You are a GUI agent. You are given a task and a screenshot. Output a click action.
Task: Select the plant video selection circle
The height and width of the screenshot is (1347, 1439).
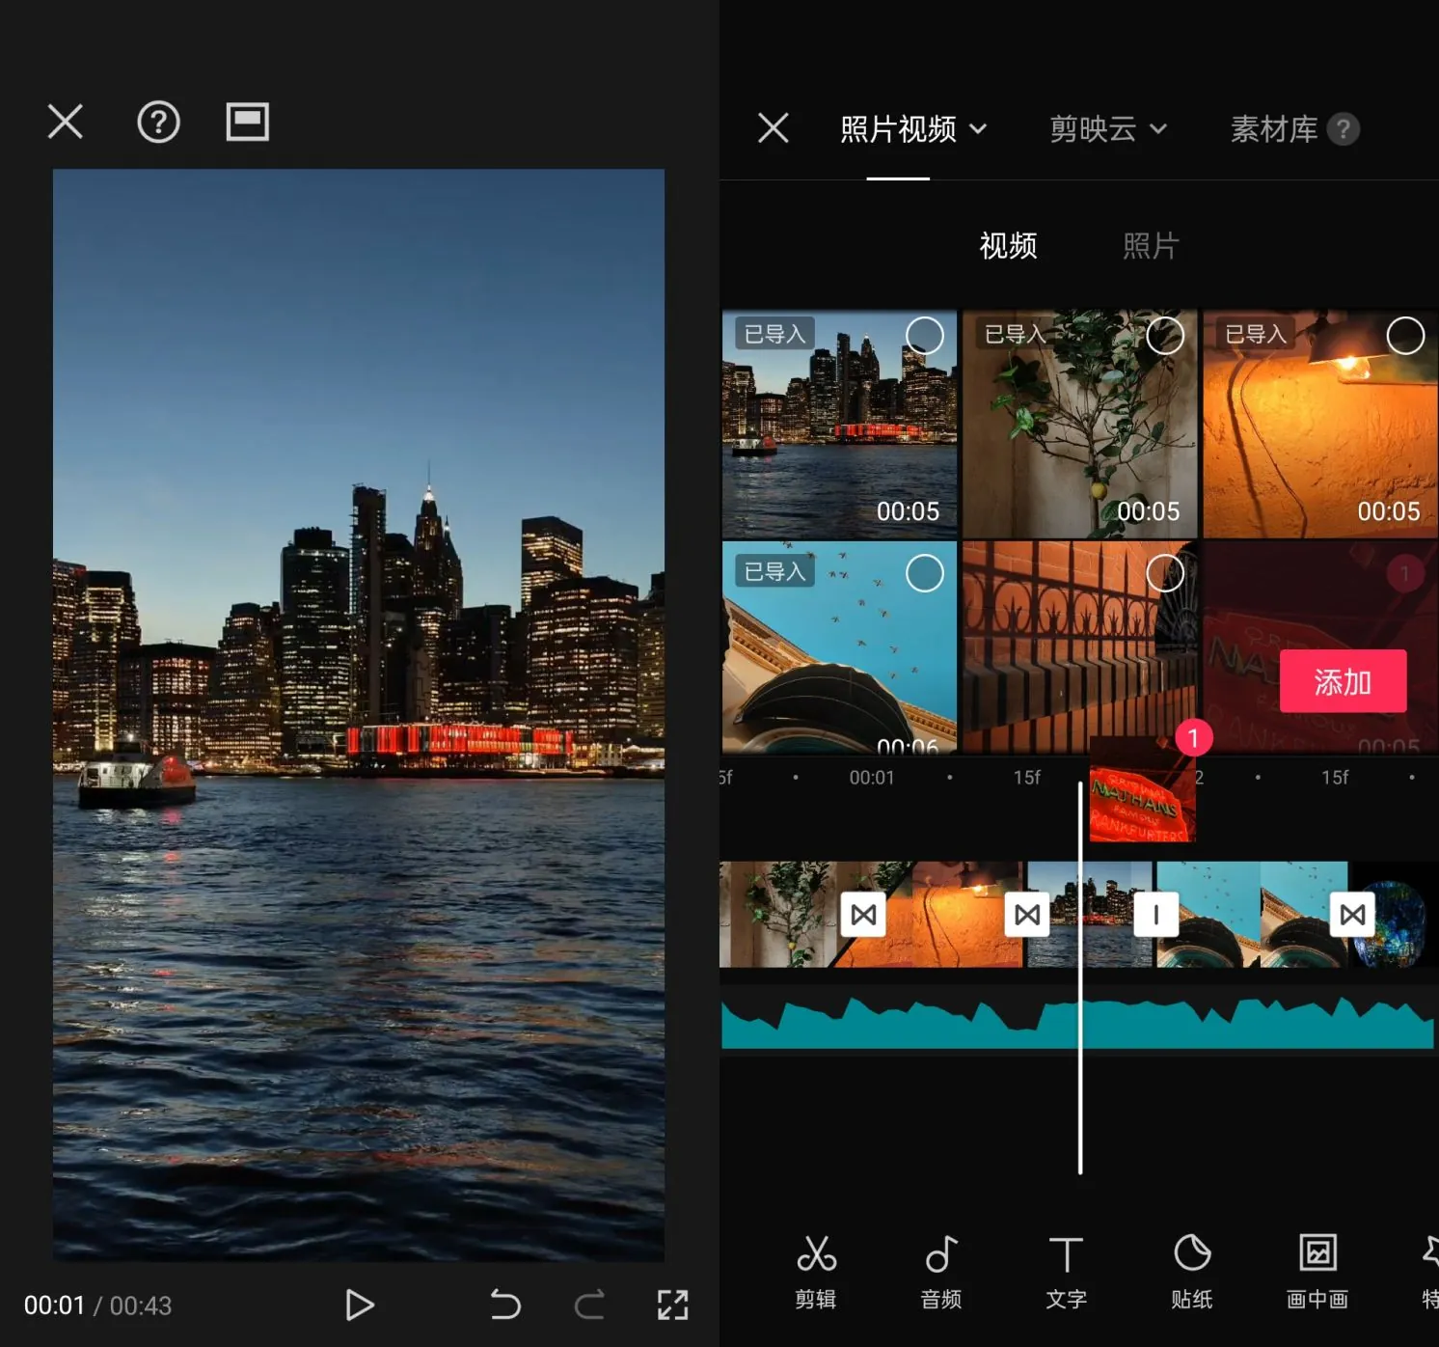(1165, 336)
